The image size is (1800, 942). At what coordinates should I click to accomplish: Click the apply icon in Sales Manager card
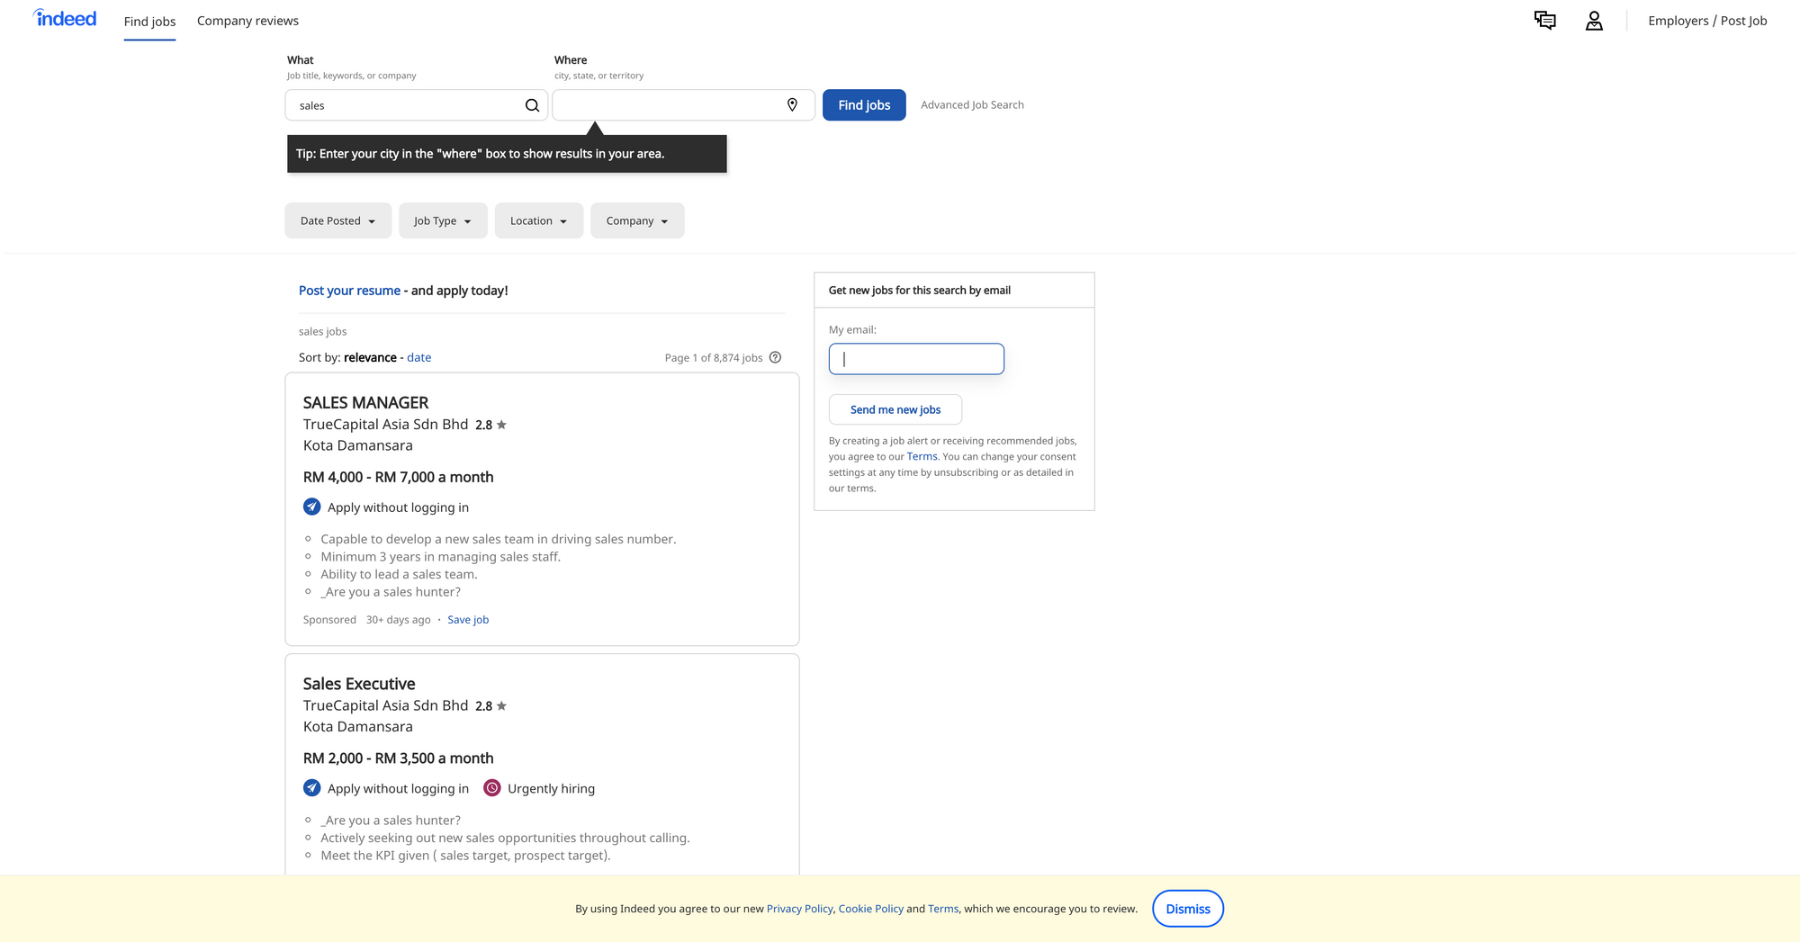point(312,507)
